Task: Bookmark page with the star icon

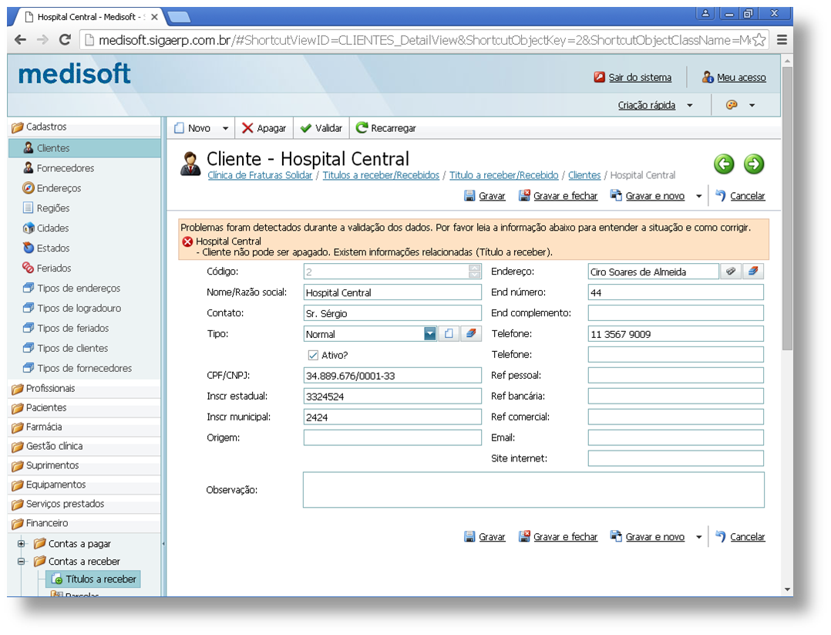Action: click(759, 40)
